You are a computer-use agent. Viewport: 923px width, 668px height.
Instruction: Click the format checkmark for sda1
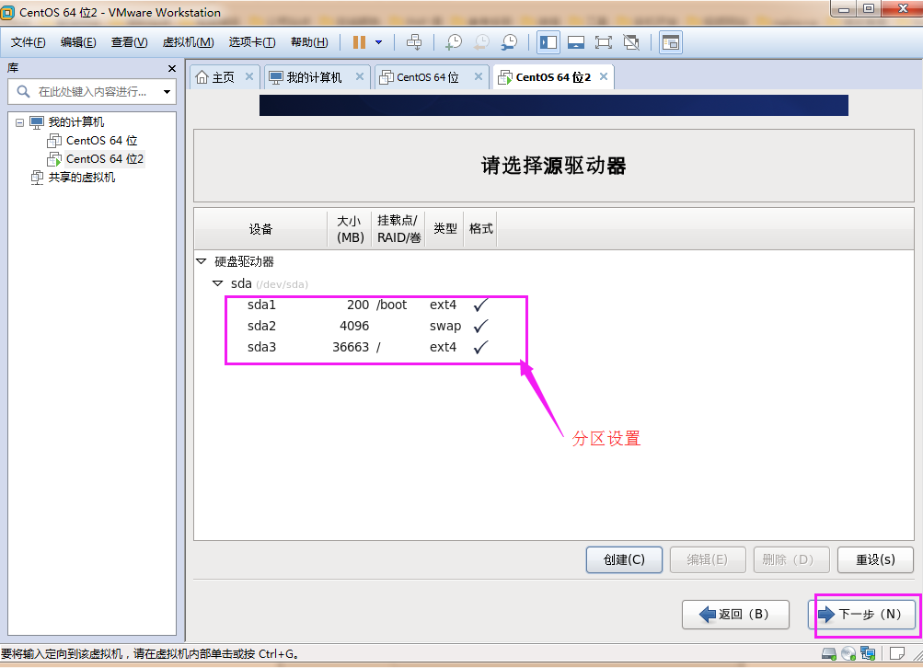coord(481,305)
